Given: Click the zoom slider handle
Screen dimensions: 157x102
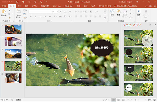Looking at the screenshot, I should pyautogui.click(x=136, y=100).
